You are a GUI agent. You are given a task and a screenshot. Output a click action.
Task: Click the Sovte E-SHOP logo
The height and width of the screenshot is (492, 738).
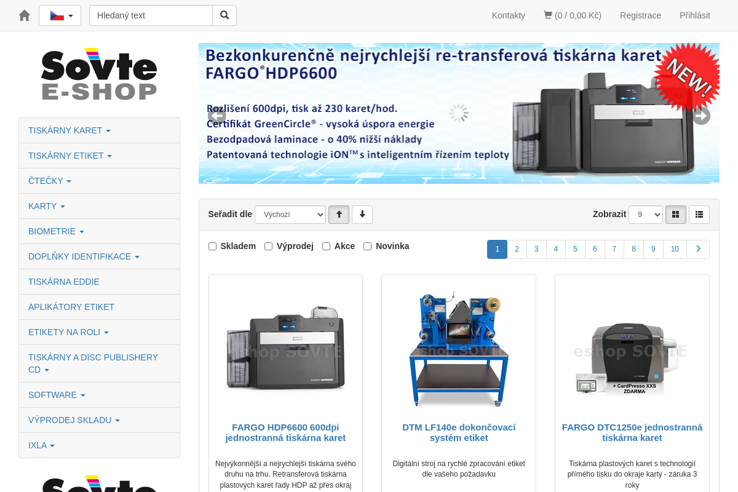coord(99,73)
